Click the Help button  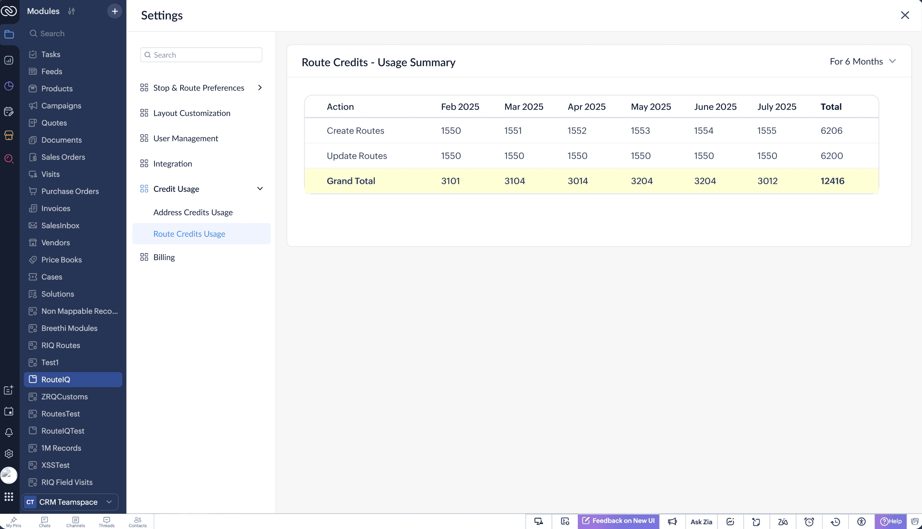point(891,521)
